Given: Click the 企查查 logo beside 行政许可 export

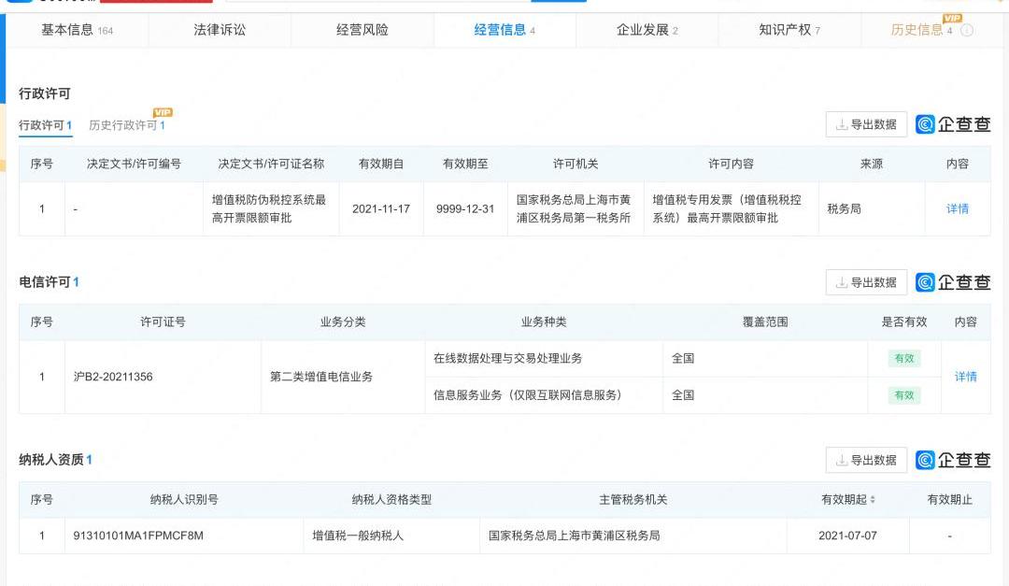Looking at the screenshot, I should [x=953, y=124].
